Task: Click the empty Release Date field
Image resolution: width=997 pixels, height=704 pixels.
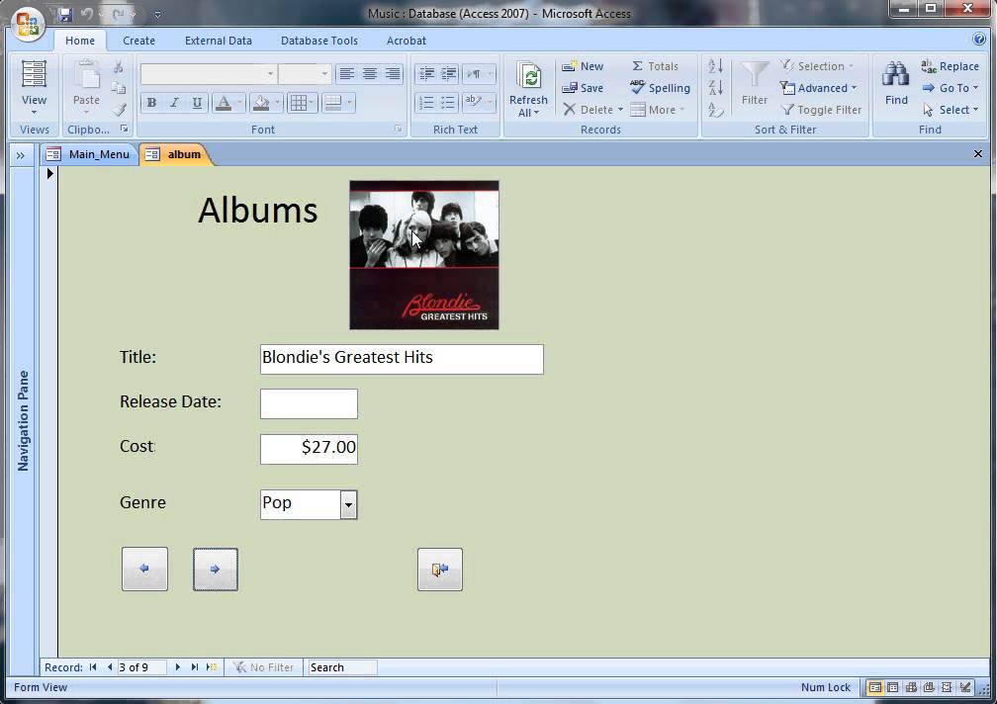Action: tap(309, 403)
